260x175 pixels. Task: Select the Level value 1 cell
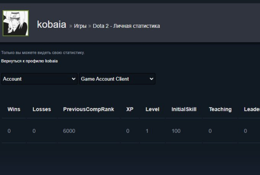pos(147,131)
